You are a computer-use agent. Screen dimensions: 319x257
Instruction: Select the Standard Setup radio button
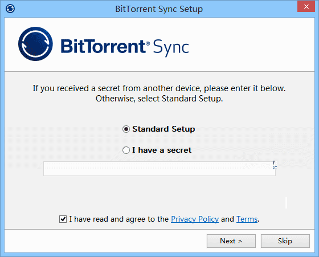pos(126,129)
